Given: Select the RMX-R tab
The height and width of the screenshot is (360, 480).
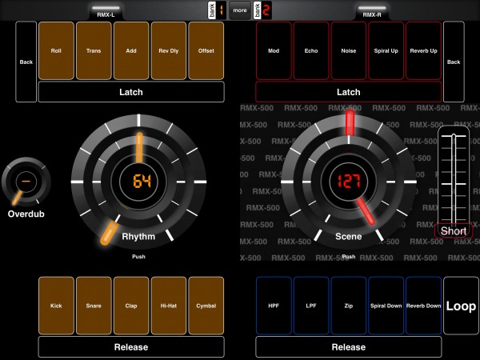Looking at the screenshot, I should [372, 11].
